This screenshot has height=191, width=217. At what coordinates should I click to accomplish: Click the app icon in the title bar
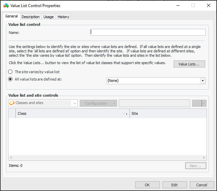coord(6,6)
